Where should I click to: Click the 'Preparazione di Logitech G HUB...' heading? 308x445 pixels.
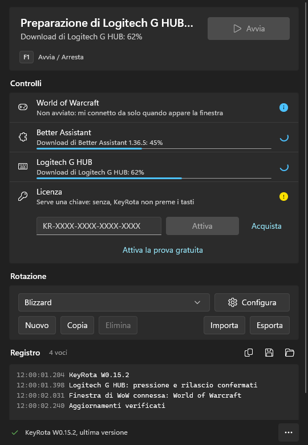(107, 23)
